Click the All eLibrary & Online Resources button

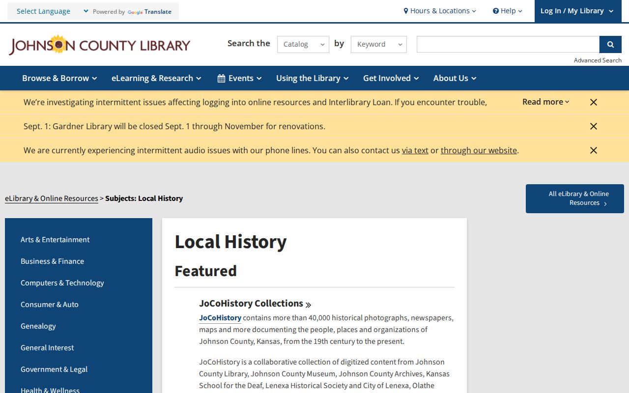pyautogui.click(x=575, y=198)
